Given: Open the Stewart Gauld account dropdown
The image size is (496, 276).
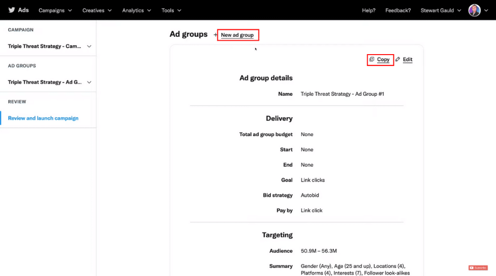Looking at the screenshot, I should [x=440, y=10].
